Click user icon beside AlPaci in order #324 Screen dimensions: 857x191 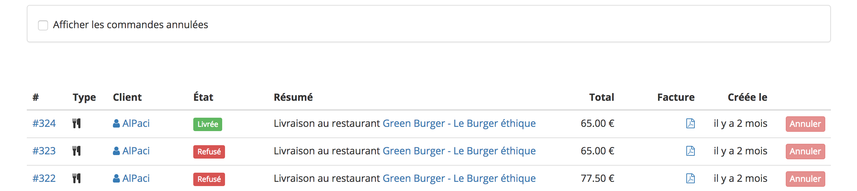(116, 123)
